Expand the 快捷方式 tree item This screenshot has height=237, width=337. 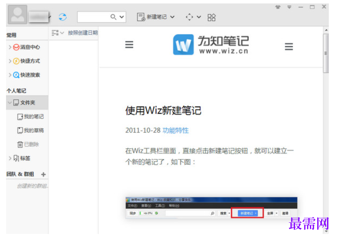(x=10, y=61)
